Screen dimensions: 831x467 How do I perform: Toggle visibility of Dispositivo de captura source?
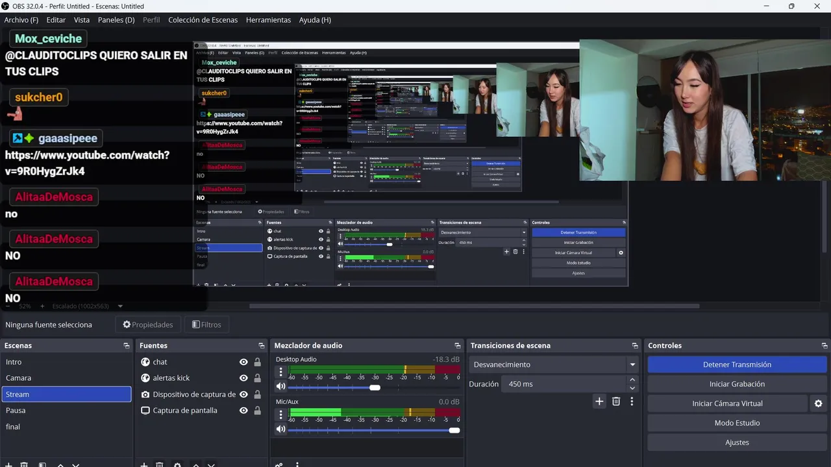243,394
